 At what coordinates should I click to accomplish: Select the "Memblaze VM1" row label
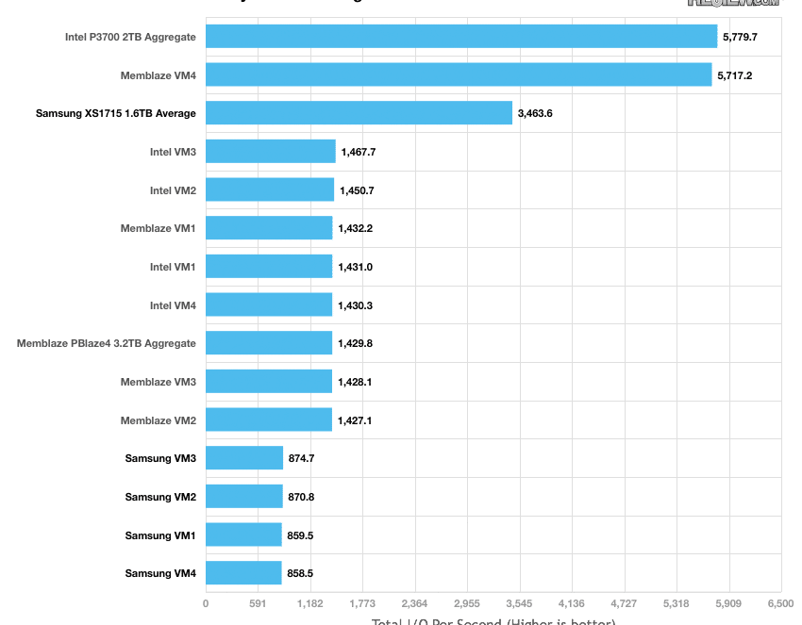click(159, 228)
